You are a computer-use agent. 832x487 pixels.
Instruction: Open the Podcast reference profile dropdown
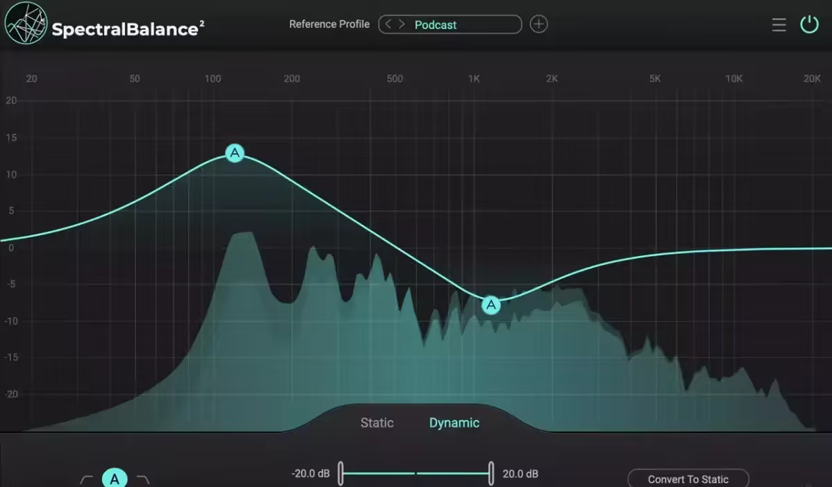[x=458, y=25]
